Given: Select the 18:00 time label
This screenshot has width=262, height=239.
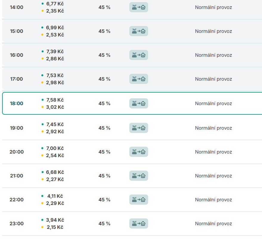Looking at the screenshot, I should 16,103.
